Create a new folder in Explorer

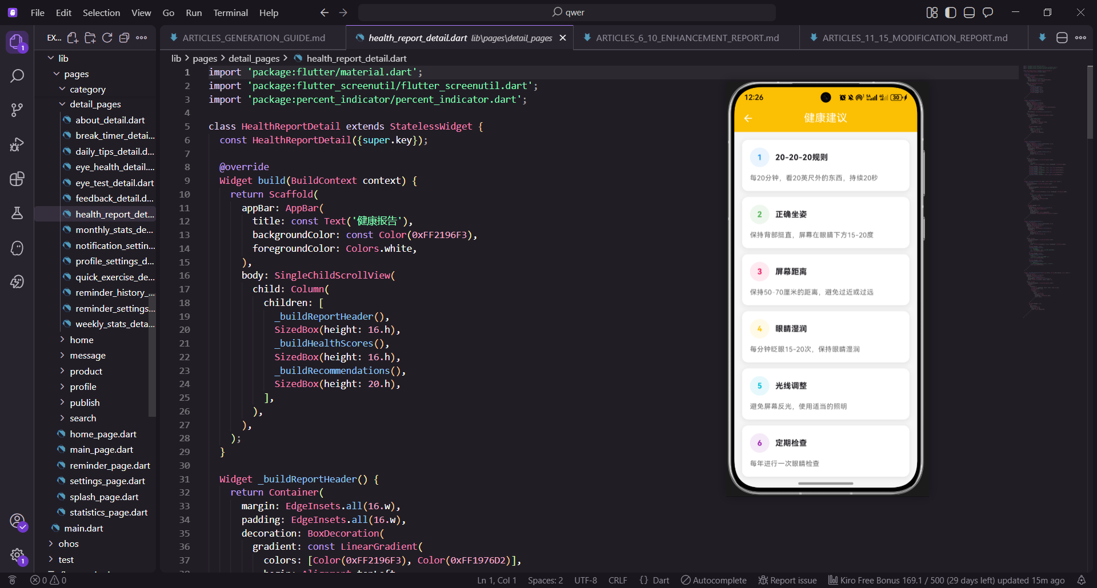[x=90, y=38]
